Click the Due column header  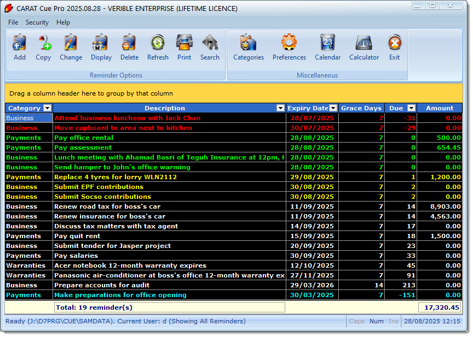point(396,108)
